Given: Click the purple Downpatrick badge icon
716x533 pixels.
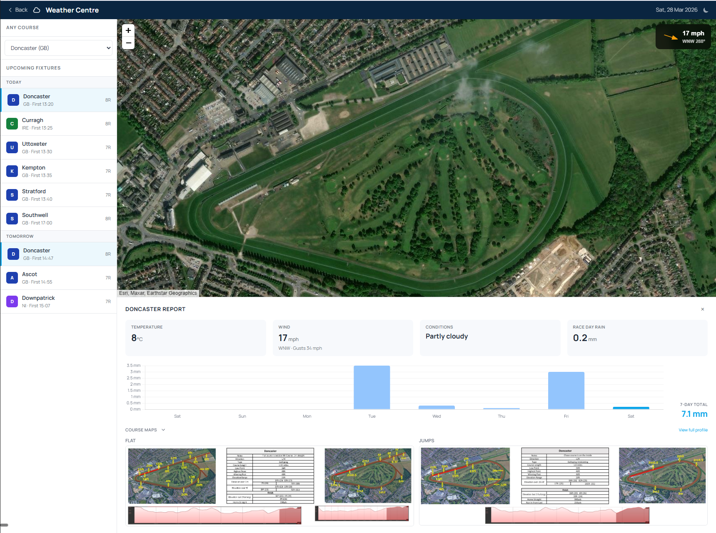Looking at the screenshot, I should pos(12,301).
